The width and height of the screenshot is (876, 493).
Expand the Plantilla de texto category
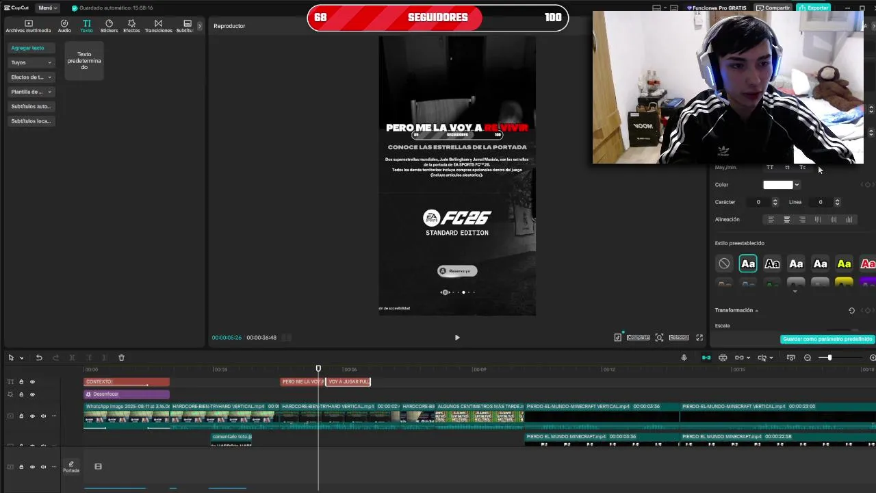(31, 92)
